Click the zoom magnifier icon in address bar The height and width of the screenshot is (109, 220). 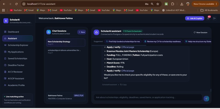tap(152, 4)
